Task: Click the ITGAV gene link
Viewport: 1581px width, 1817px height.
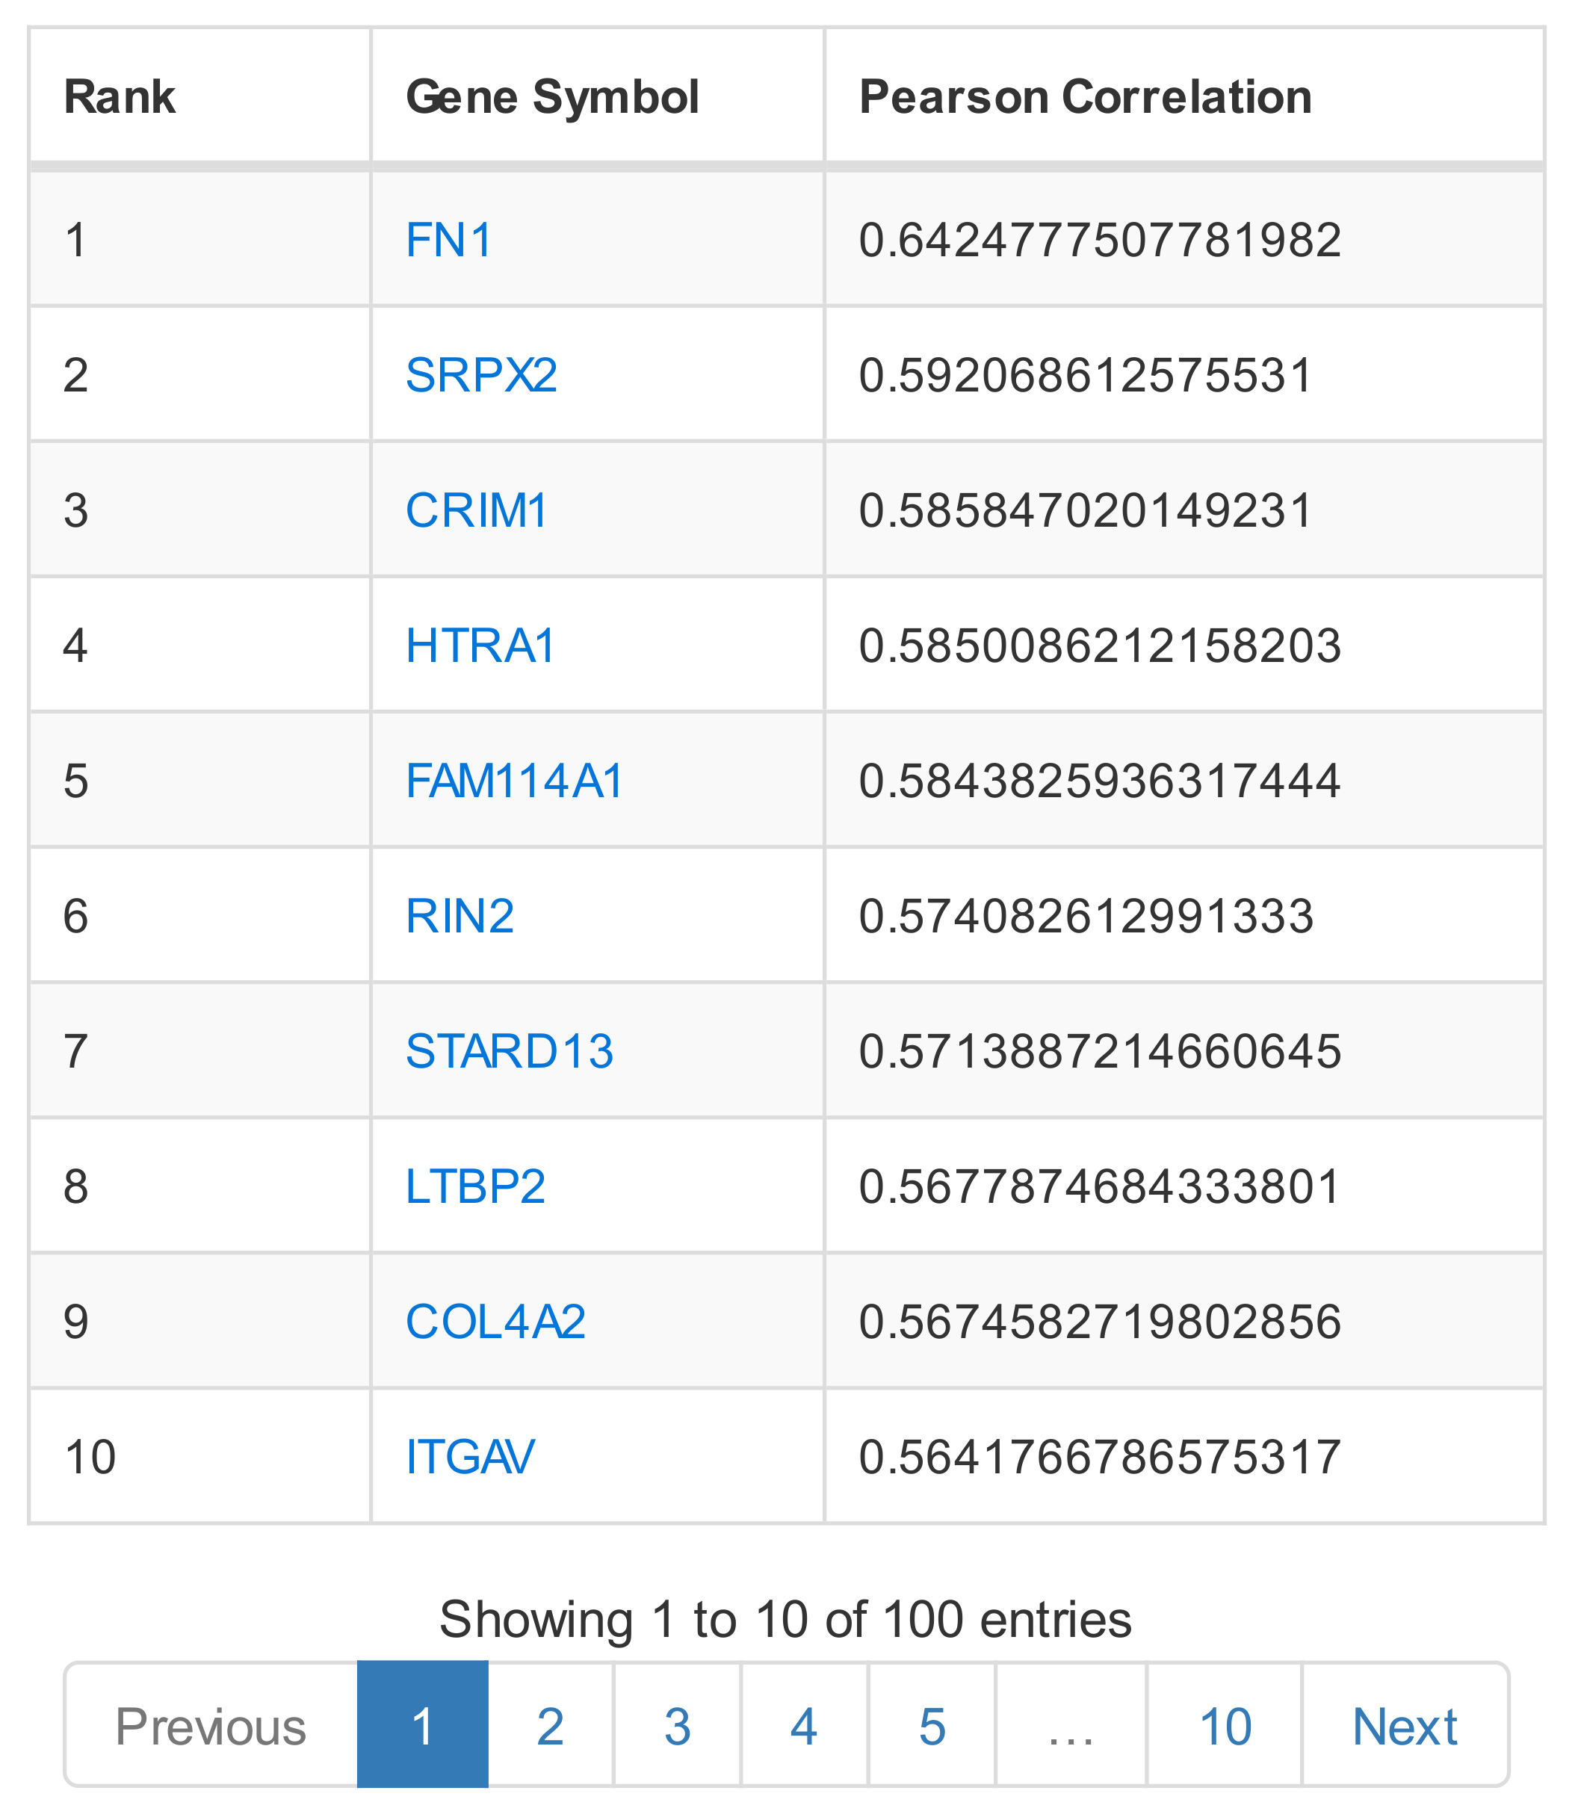Action: [469, 1456]
